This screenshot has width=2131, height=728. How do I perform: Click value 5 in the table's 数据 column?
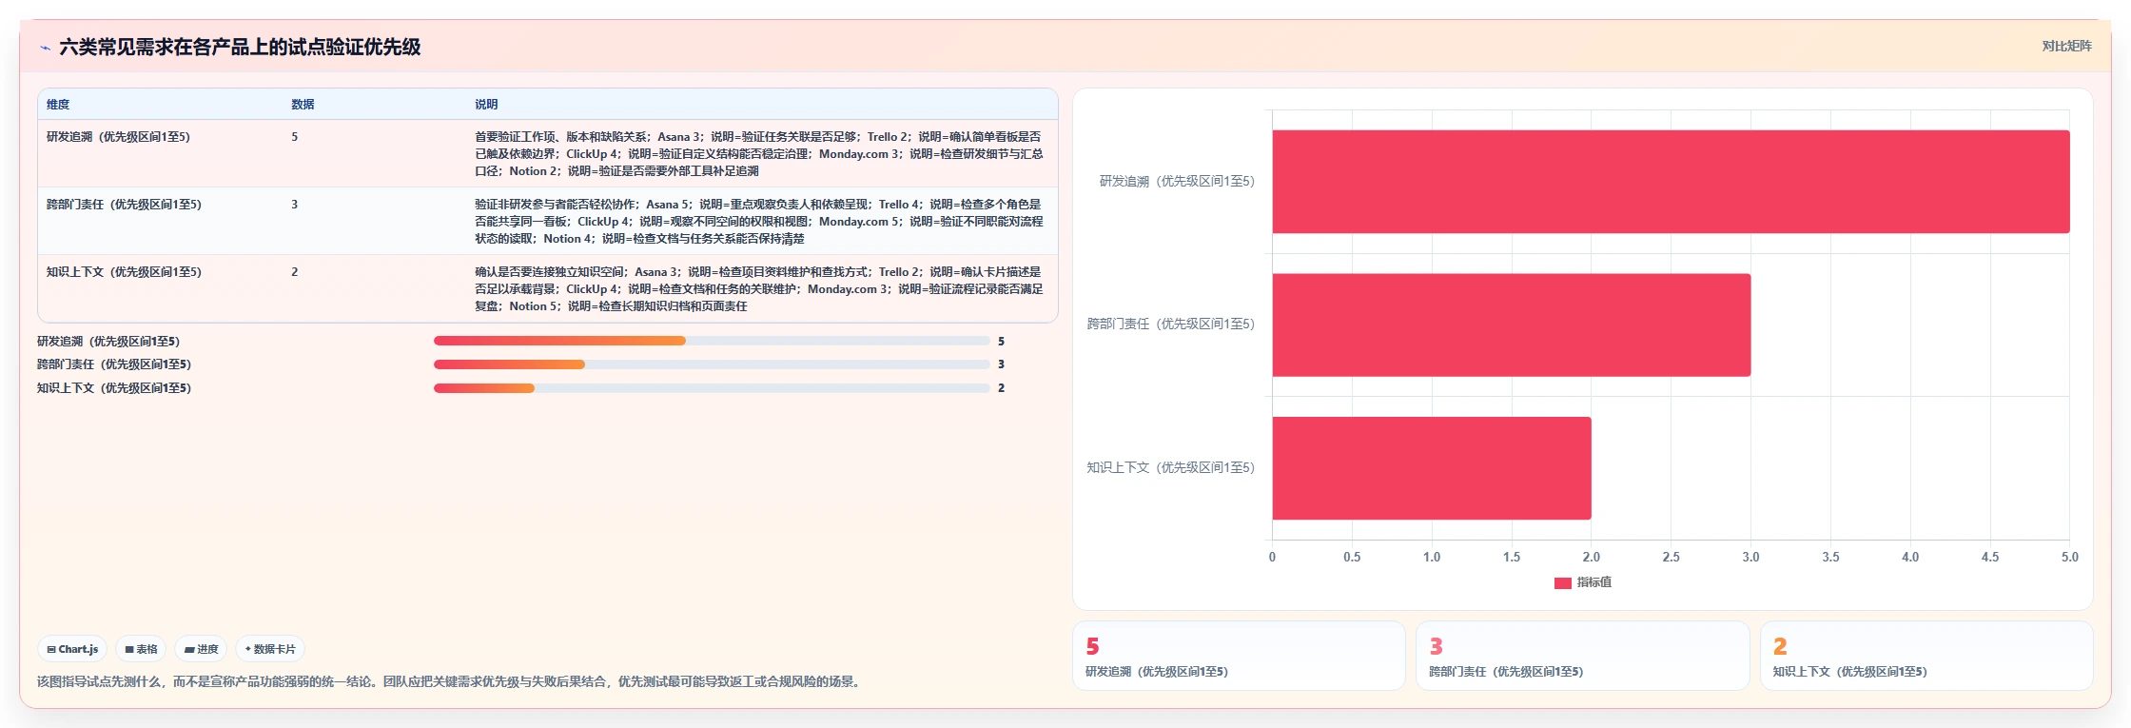pyautogui.click(x=295, y=137)
